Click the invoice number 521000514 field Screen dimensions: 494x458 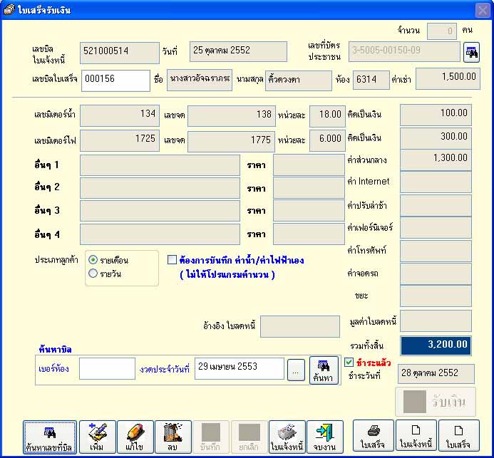point(120,53)
